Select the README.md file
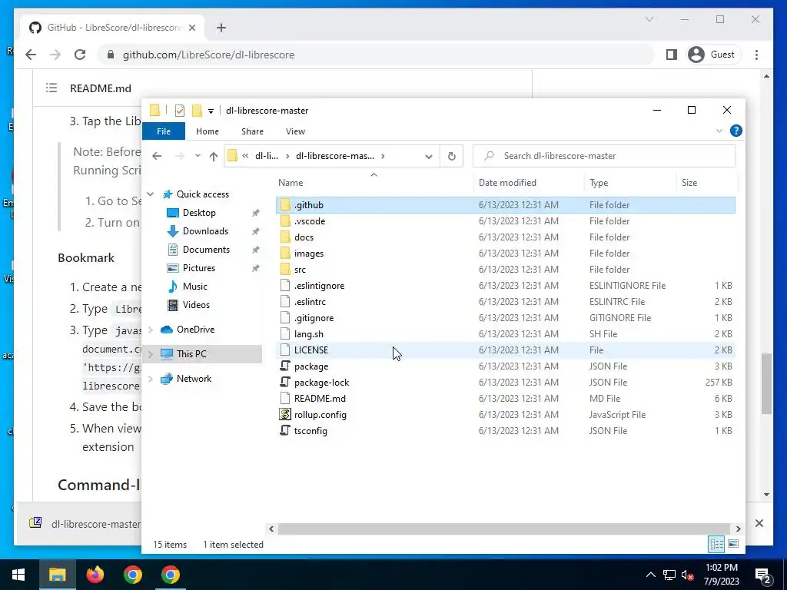The height and width of the screenshot is (590, 787). click(x=506, y=399)
